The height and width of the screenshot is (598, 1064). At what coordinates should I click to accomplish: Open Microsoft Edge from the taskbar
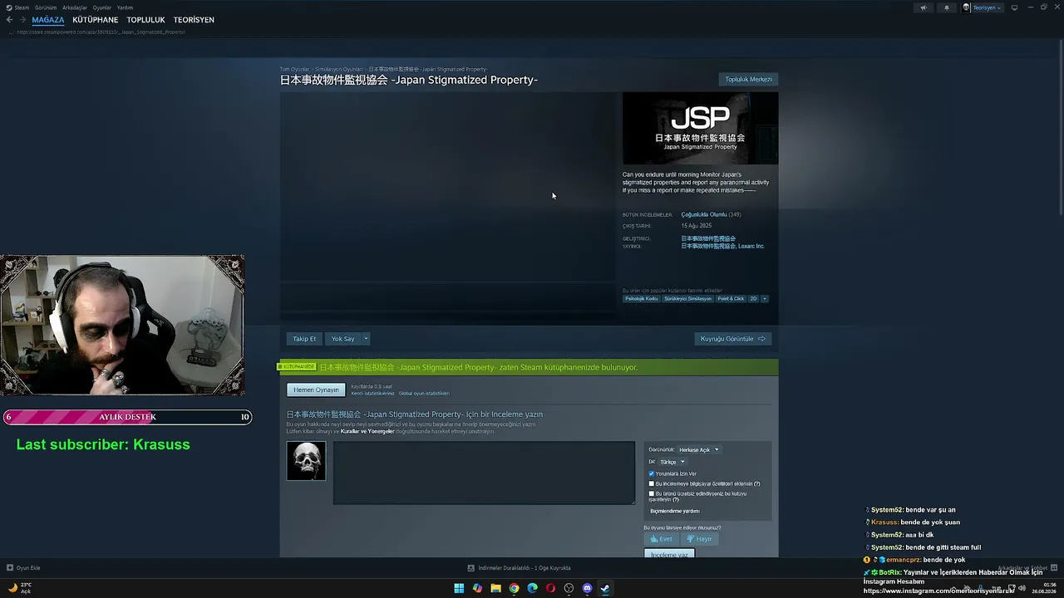[x=532, y=589]
